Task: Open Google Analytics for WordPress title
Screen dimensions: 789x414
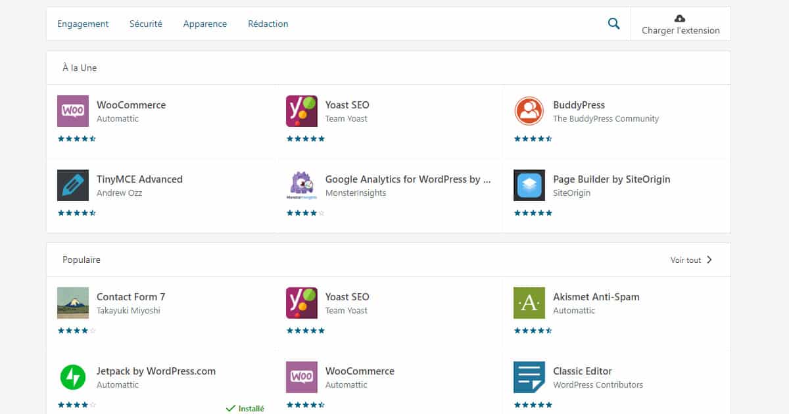Action: click(408, 179)
